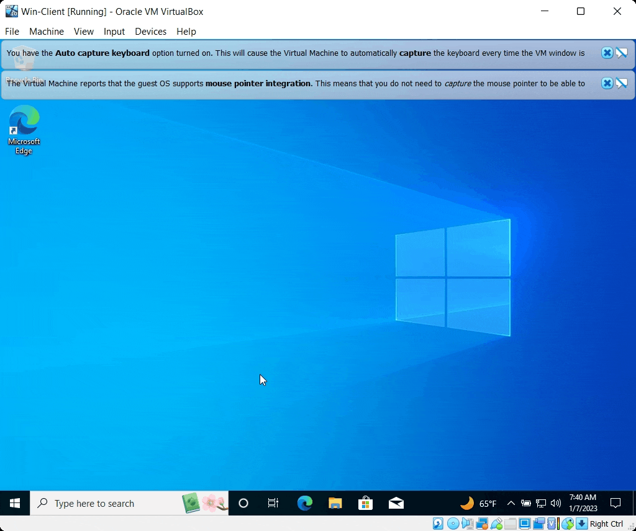
Task: Open File Explorer from the taskbar
Action: point(335,503)
